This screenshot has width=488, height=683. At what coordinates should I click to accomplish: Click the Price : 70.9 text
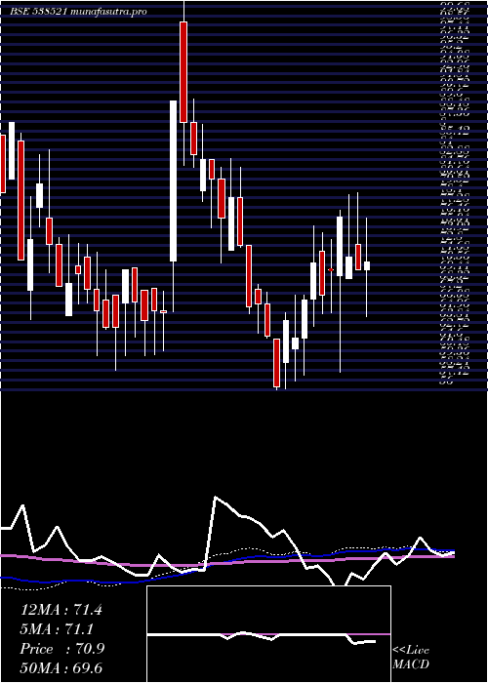coord(62,649)
